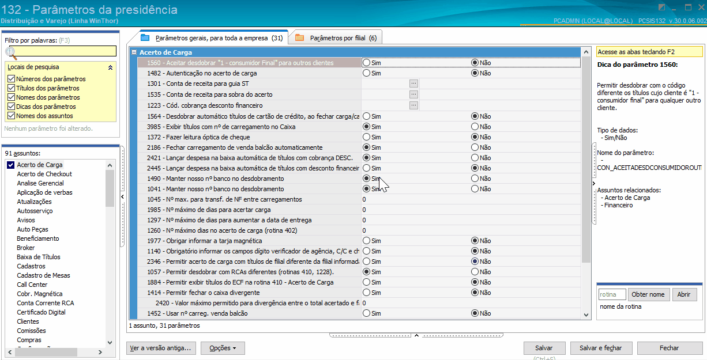Select Não for parameter 3985
707x360 pixels.
coord(475,127)
